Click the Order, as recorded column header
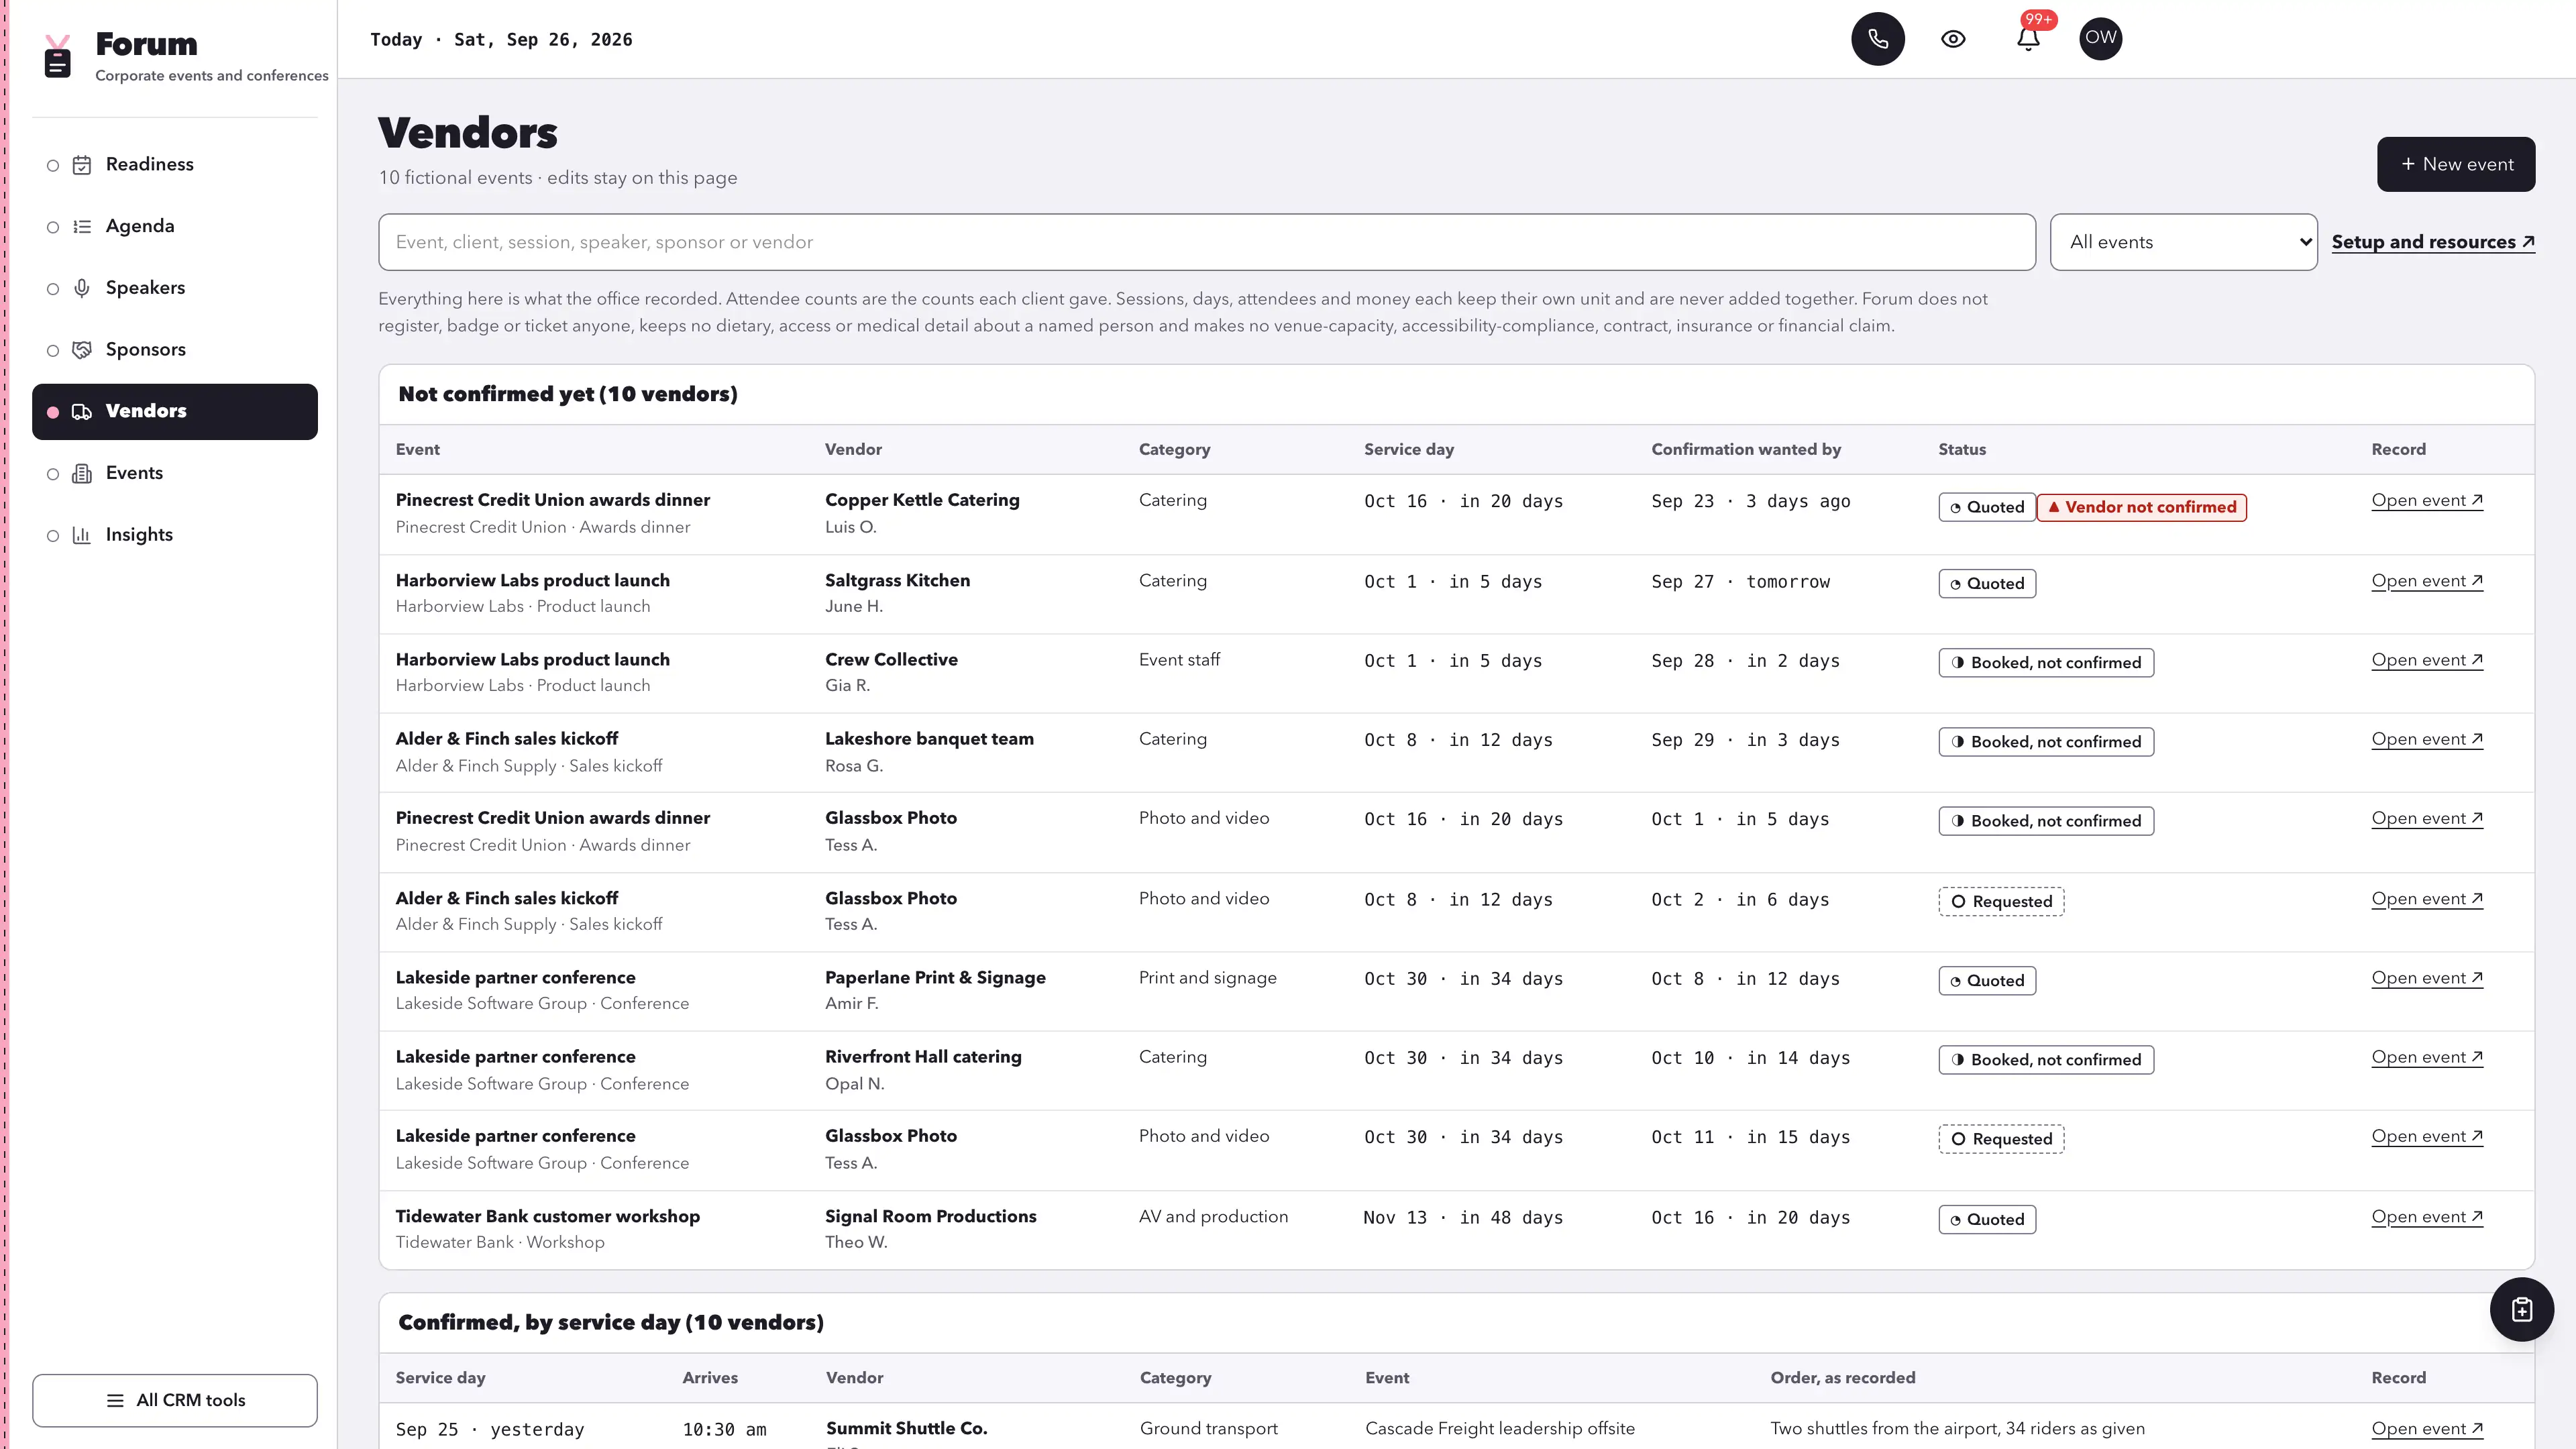Image resolution: width=2576 pixels, height=1449 pixels. click(1842, 1377)
